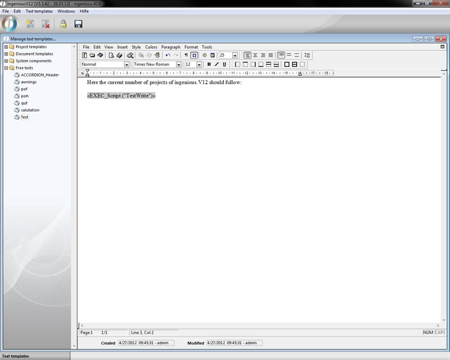Toggle underline formatting
The height and width of the screenshot is (360, 450).
click(x=224, y=64)
